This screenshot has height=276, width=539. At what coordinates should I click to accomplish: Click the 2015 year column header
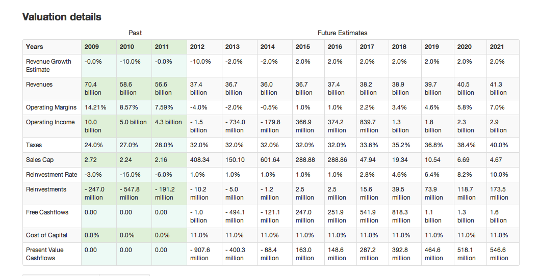302,47
